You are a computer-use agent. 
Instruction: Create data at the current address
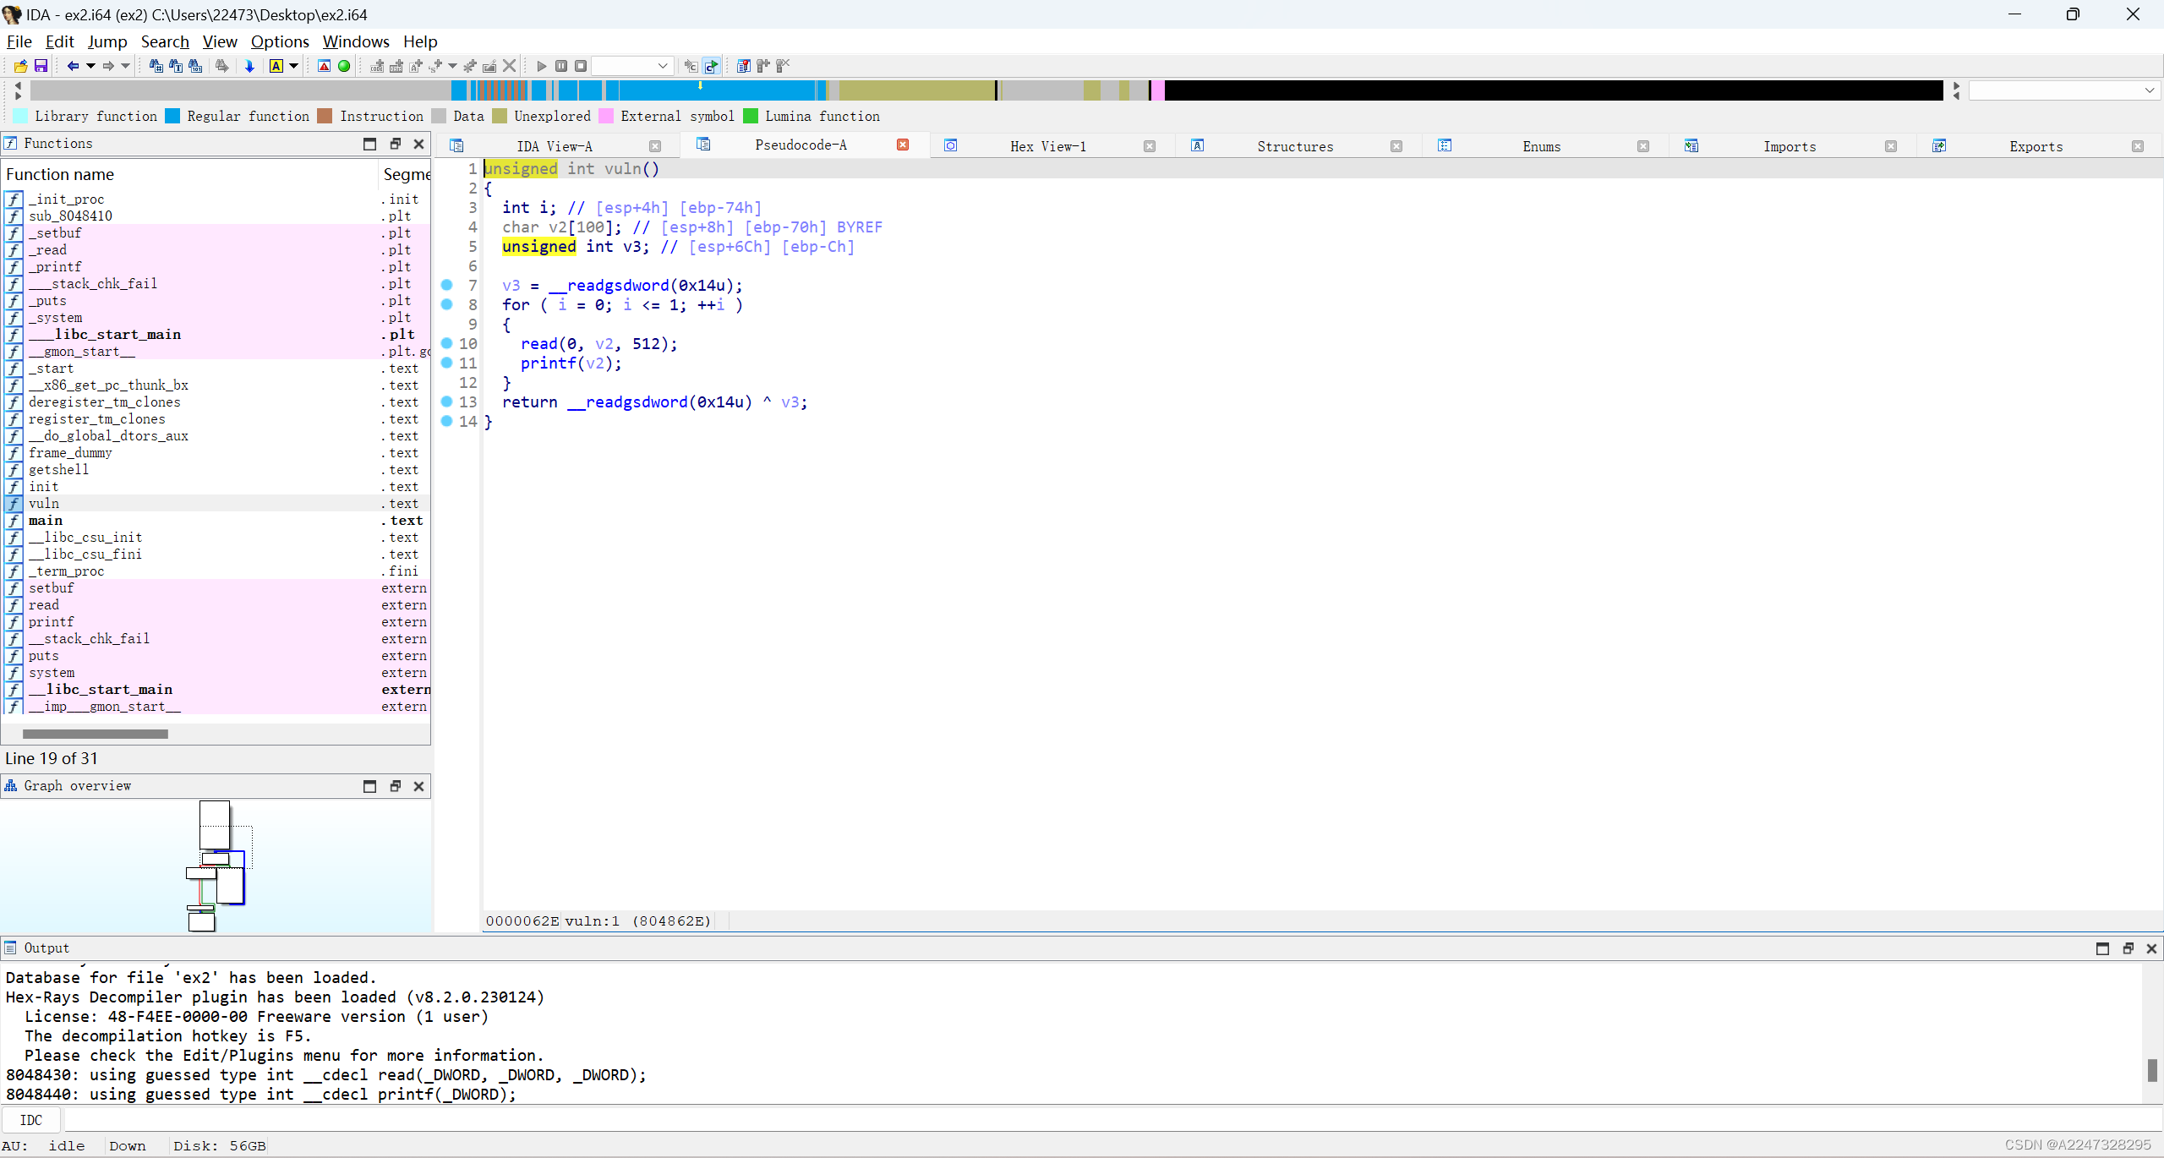pyautogui.click(x=397, y=65)
